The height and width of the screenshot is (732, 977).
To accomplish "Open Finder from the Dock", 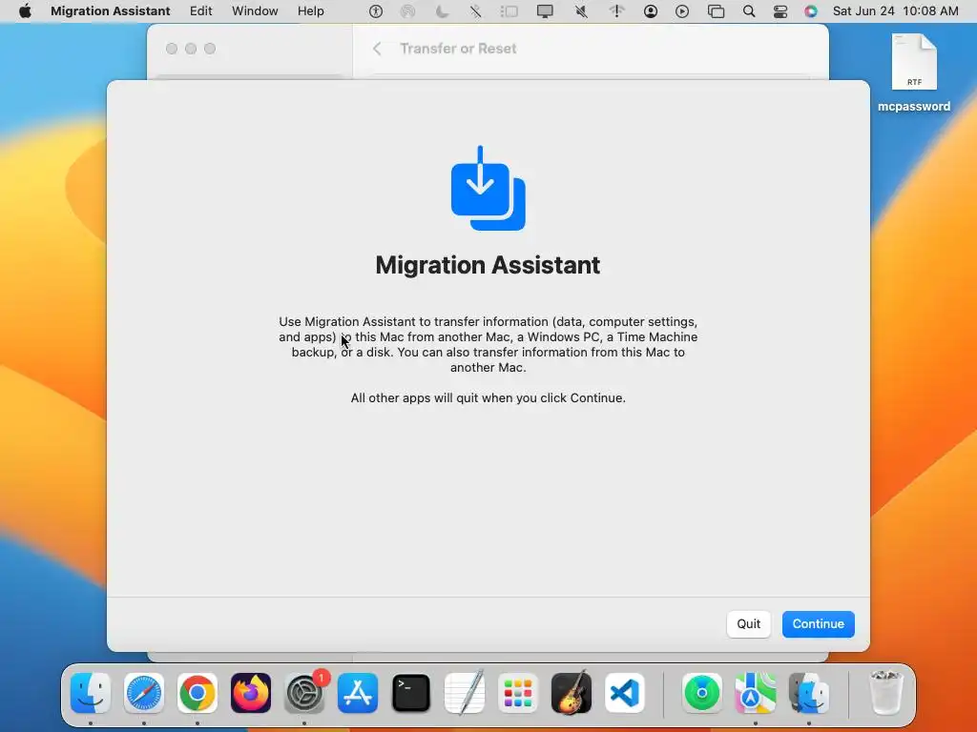I will pos(91,693).
